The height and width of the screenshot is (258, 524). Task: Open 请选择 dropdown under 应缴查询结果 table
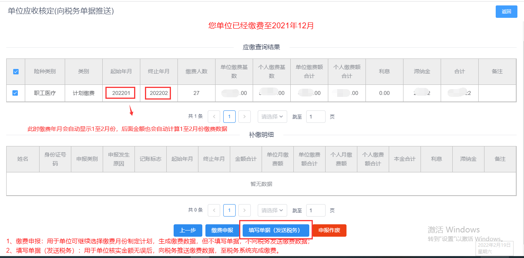(x=272, y=117)
